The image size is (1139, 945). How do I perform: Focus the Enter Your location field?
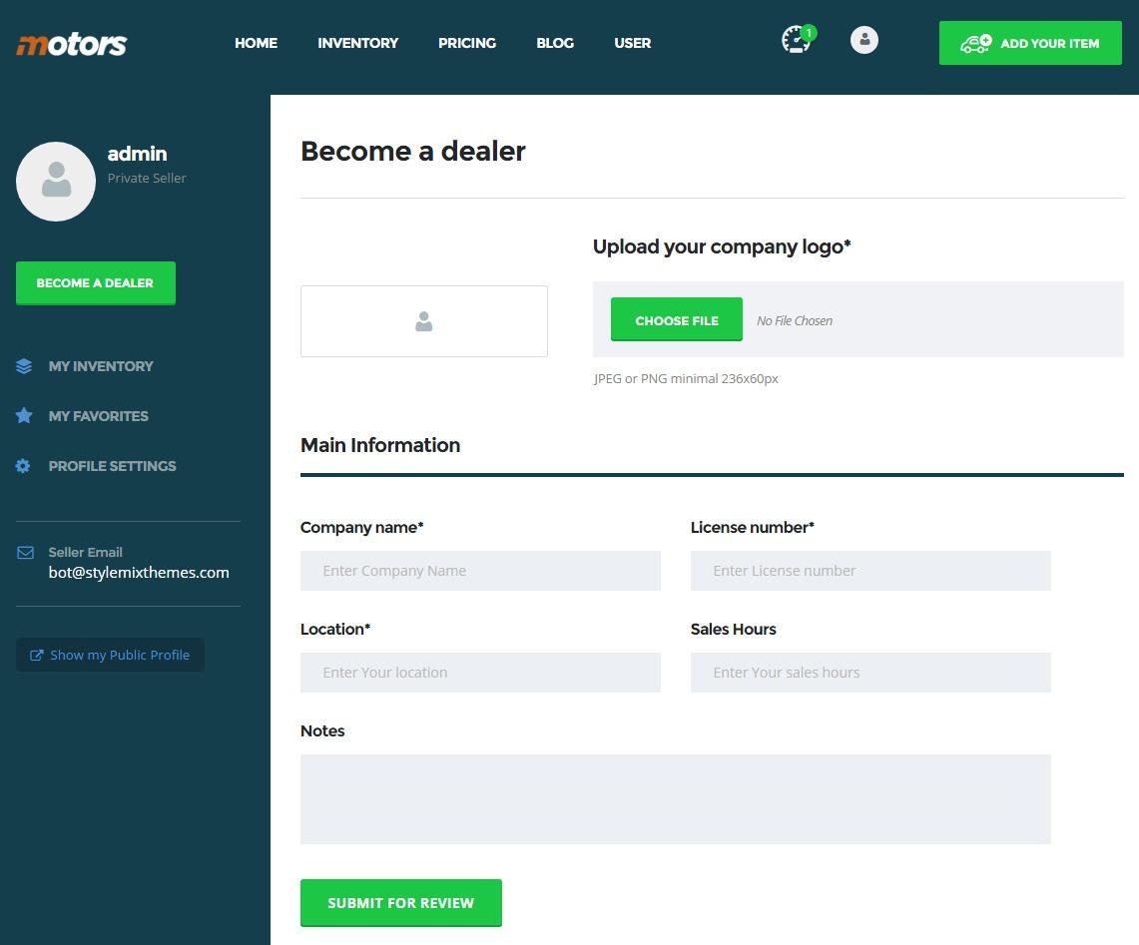pos(481,673)
